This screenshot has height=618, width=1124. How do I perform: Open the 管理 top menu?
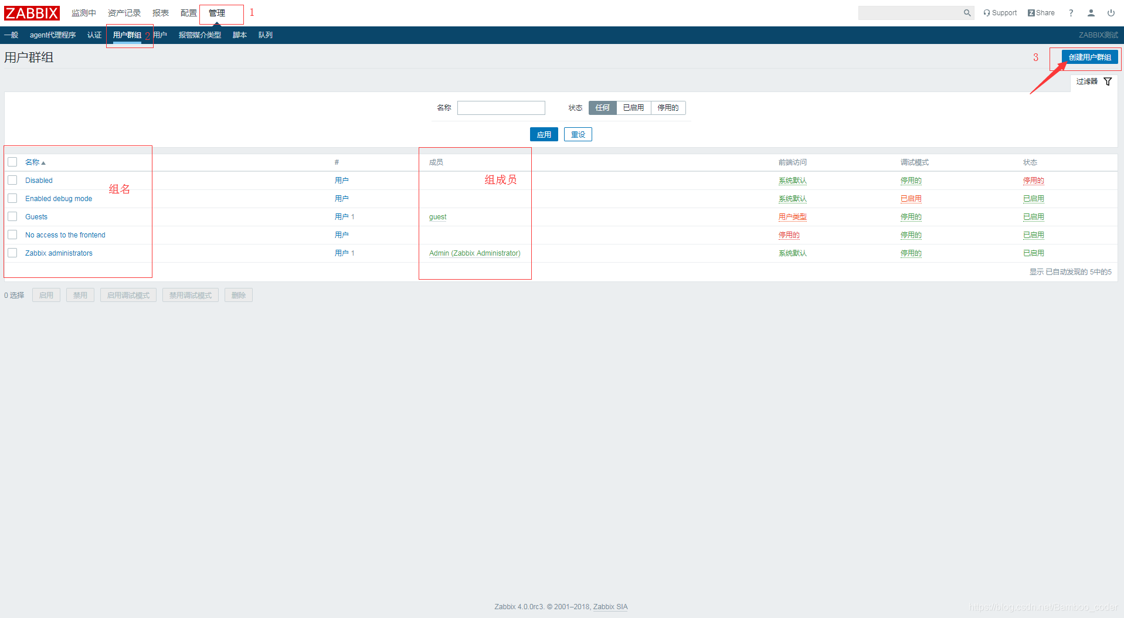[x=217, y=13]
